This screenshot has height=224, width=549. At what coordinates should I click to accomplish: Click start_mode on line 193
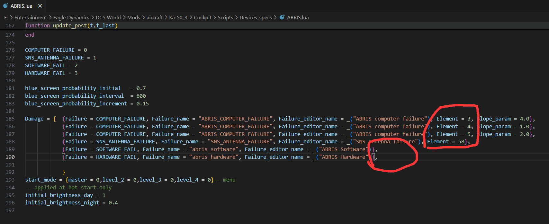tap(40, 180)
